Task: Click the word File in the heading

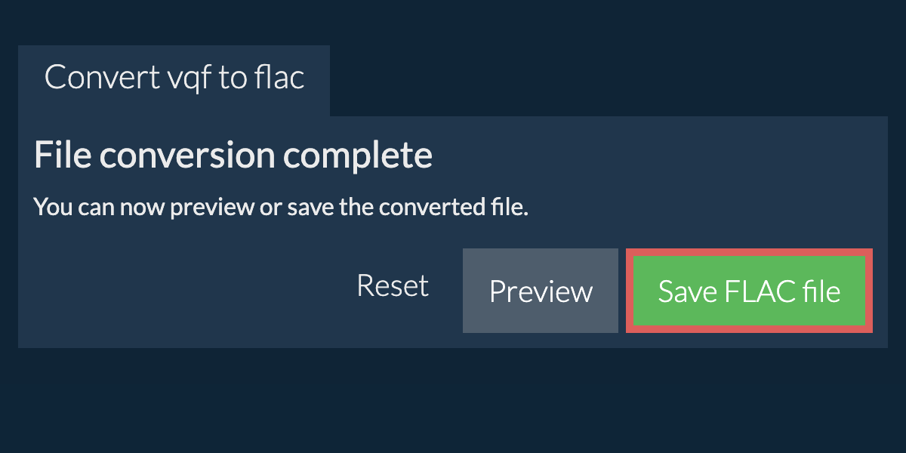Action: click(62, 156)
